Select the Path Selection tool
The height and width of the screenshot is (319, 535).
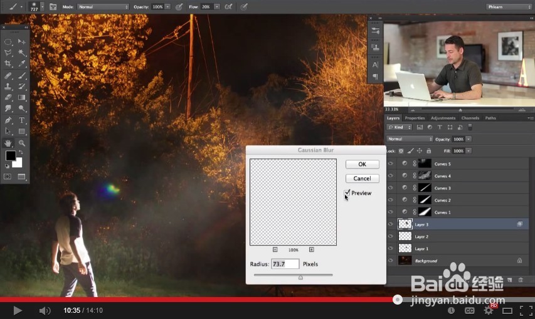tap(8, 131)
